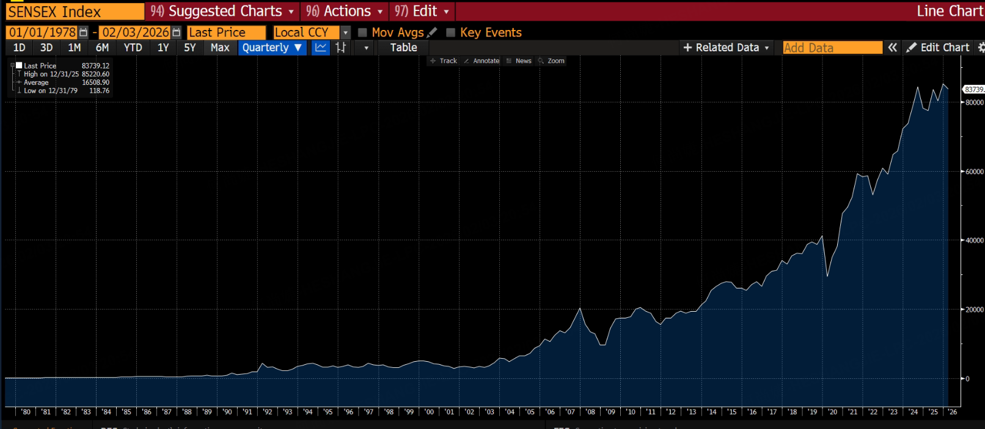Open the start date calendar picker
Viewport: 985px width, 429px height.
coord(84,32)
